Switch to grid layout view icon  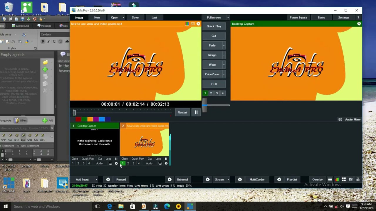point(344,180)
